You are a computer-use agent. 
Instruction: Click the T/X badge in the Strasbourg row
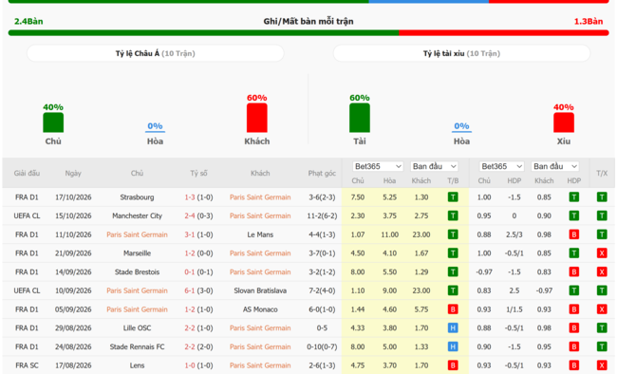coord(602,197)
